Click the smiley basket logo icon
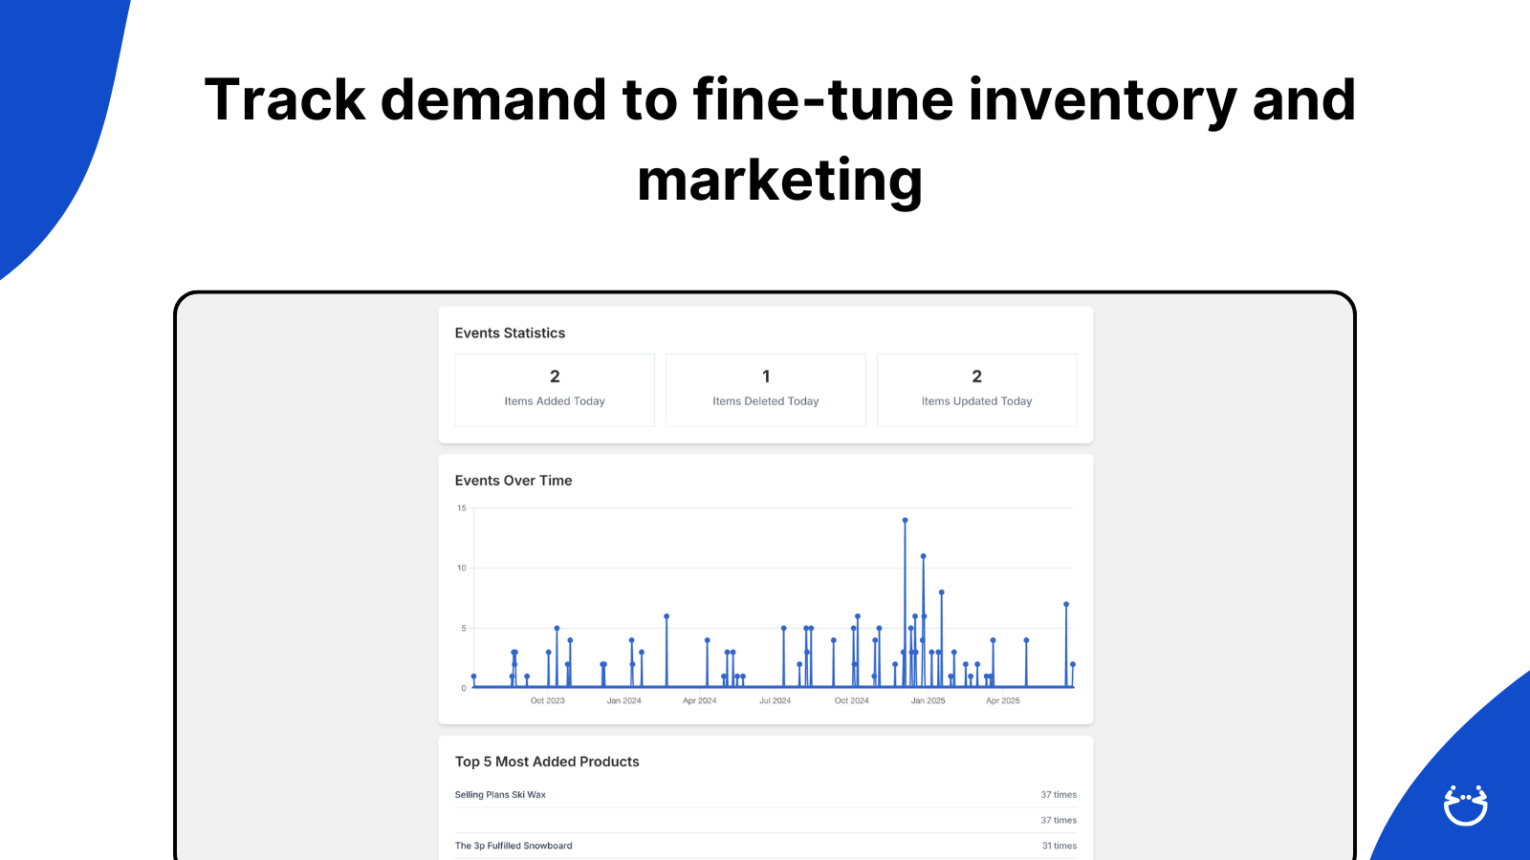This screenshot has height=860, width=1530. click(x=1465, y=806)
